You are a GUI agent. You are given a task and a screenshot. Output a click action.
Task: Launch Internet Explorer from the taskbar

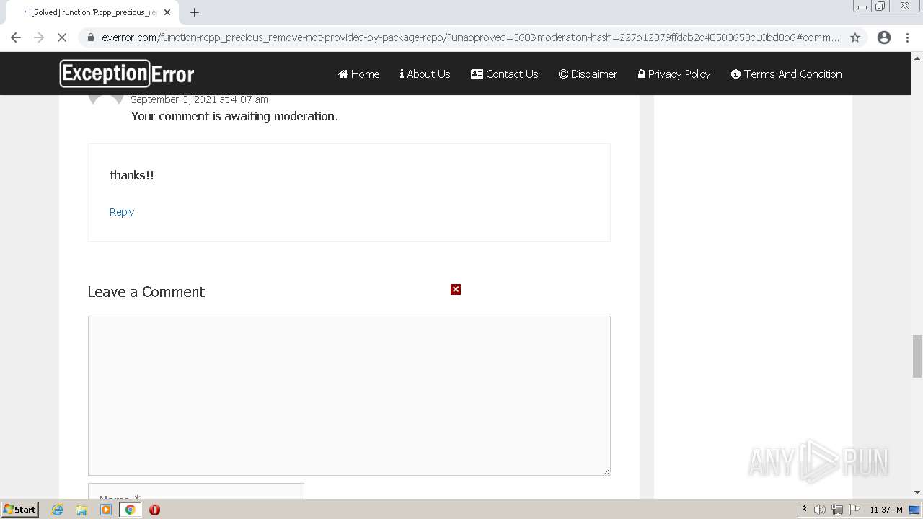(x=57, y=510)
